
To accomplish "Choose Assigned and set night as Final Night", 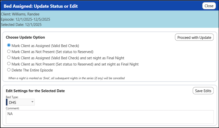I will (9, 57).
